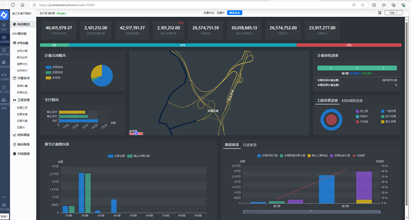Switch to the 材料调差进度 tab

click(x=352, y=101)
